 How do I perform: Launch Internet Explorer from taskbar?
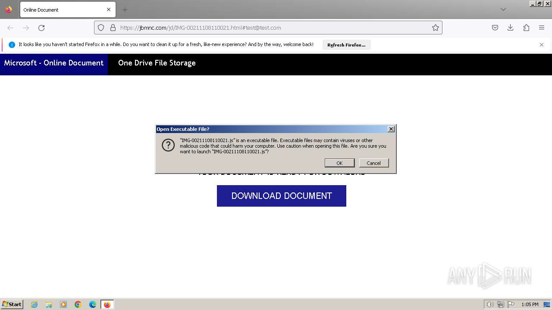34,304
